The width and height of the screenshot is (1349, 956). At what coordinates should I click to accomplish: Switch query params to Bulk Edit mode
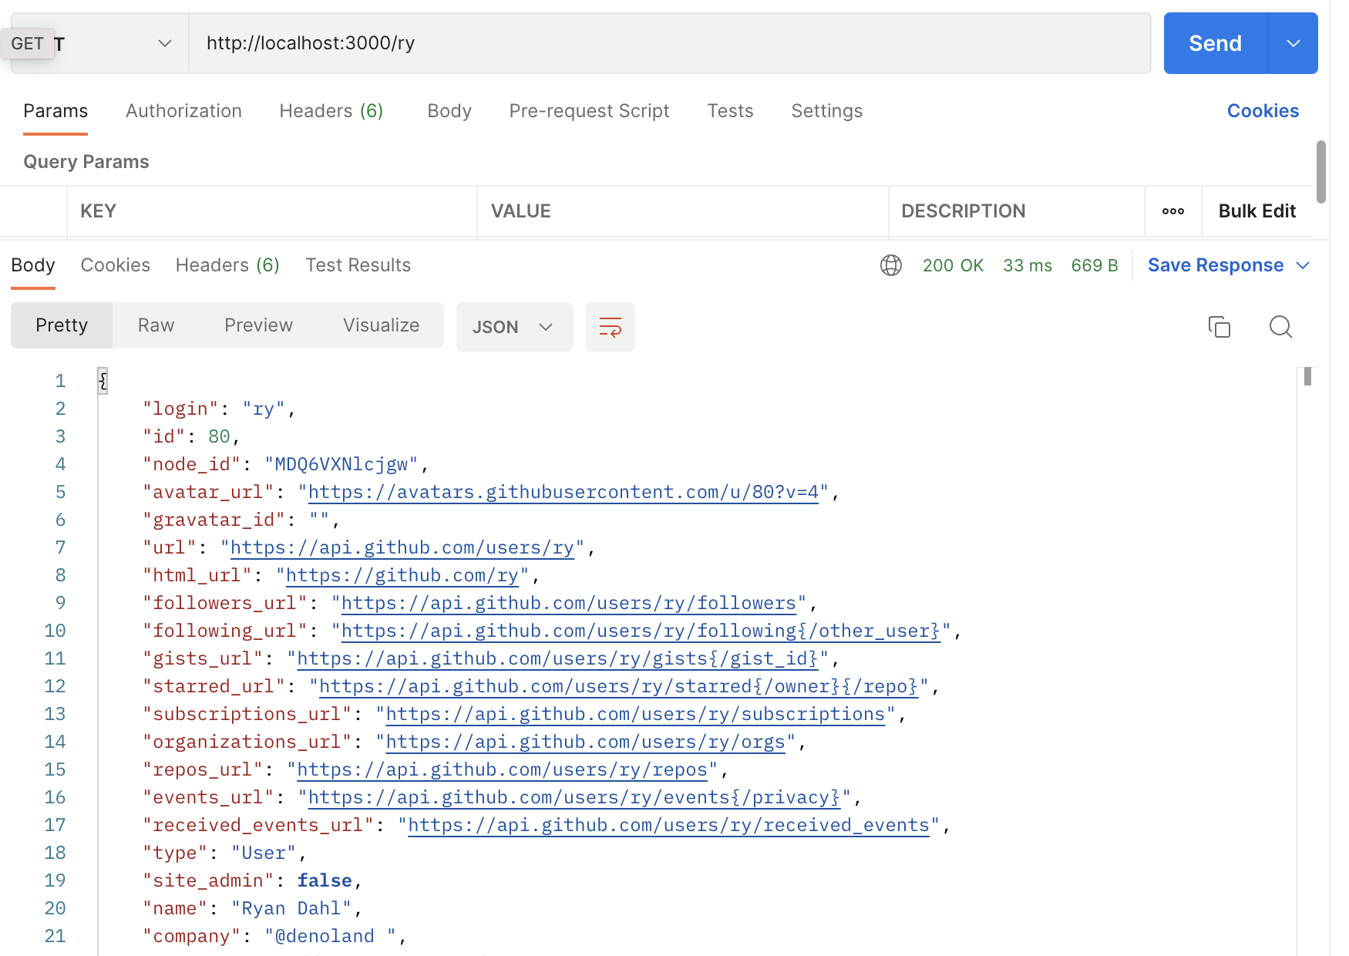1256,211
